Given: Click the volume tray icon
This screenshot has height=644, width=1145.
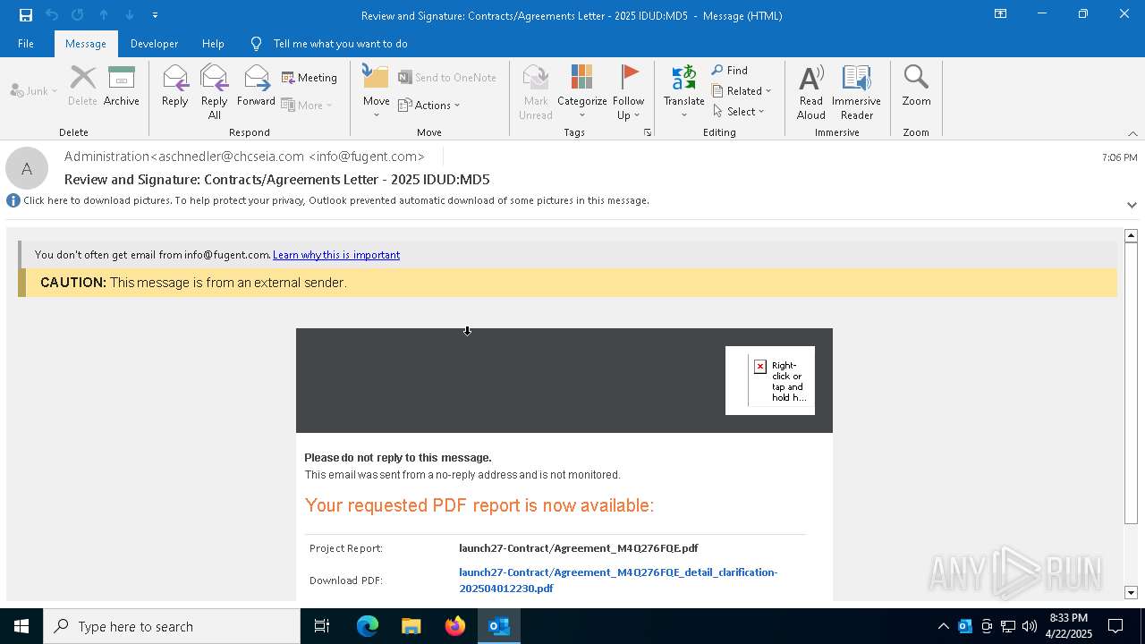Looking at the screenshot, I should pyautogui.click(x=1030, y=626).
